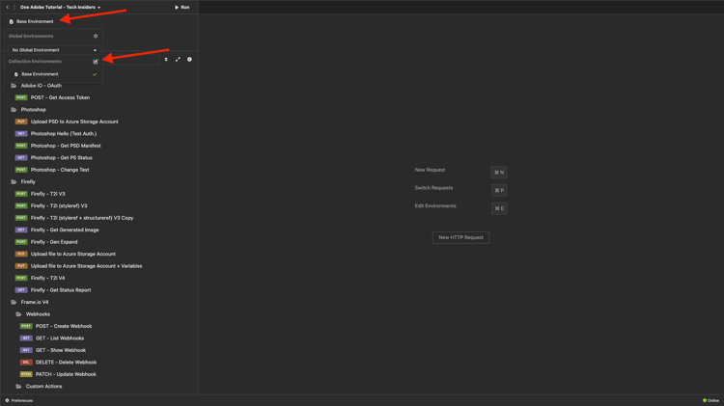724x406 pixels.
Task: Click the PTCH badge of Update Webhook
Action: pyautogui.click(x=26, y=374)
